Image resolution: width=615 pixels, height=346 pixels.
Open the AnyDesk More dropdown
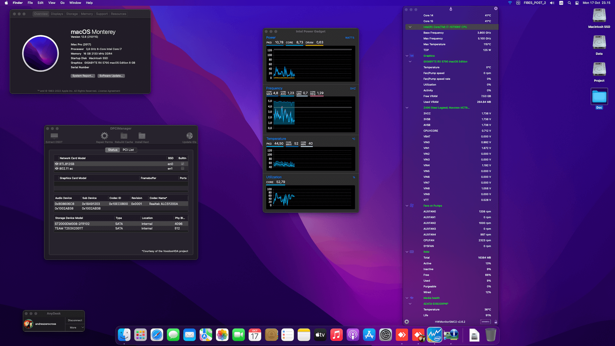tap(75, 327)
